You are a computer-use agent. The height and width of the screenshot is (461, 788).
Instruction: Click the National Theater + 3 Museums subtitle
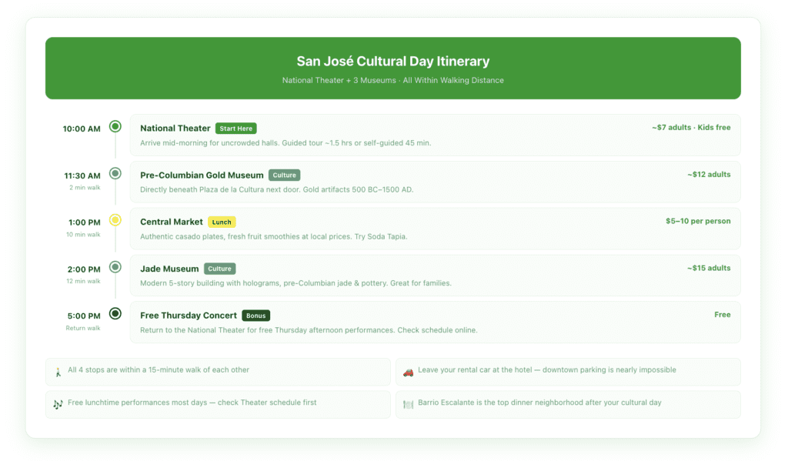[x=393, y=81]
